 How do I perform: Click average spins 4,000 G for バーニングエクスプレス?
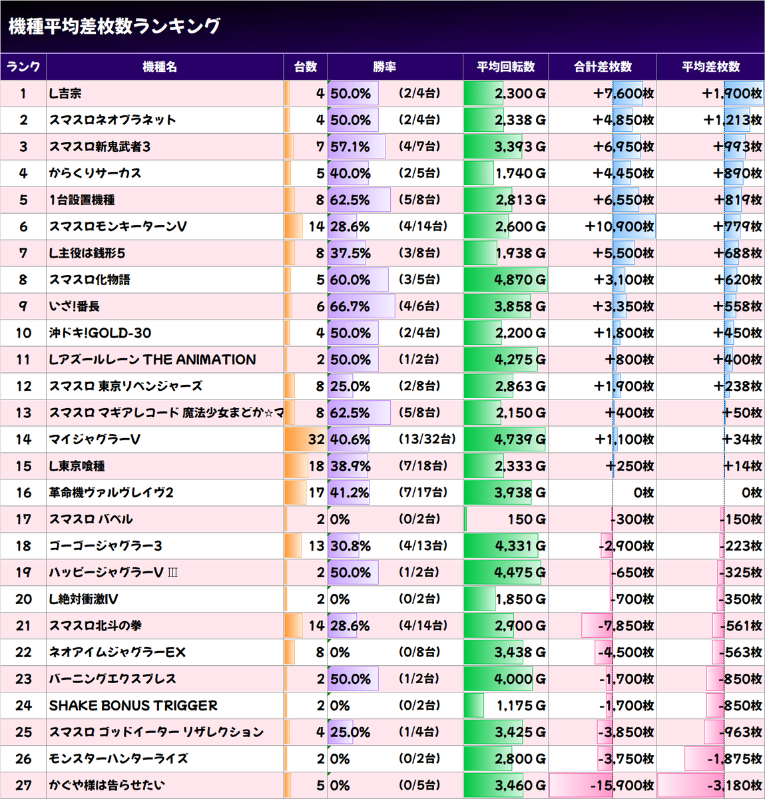pyautogui.click(x=520, y=679)
